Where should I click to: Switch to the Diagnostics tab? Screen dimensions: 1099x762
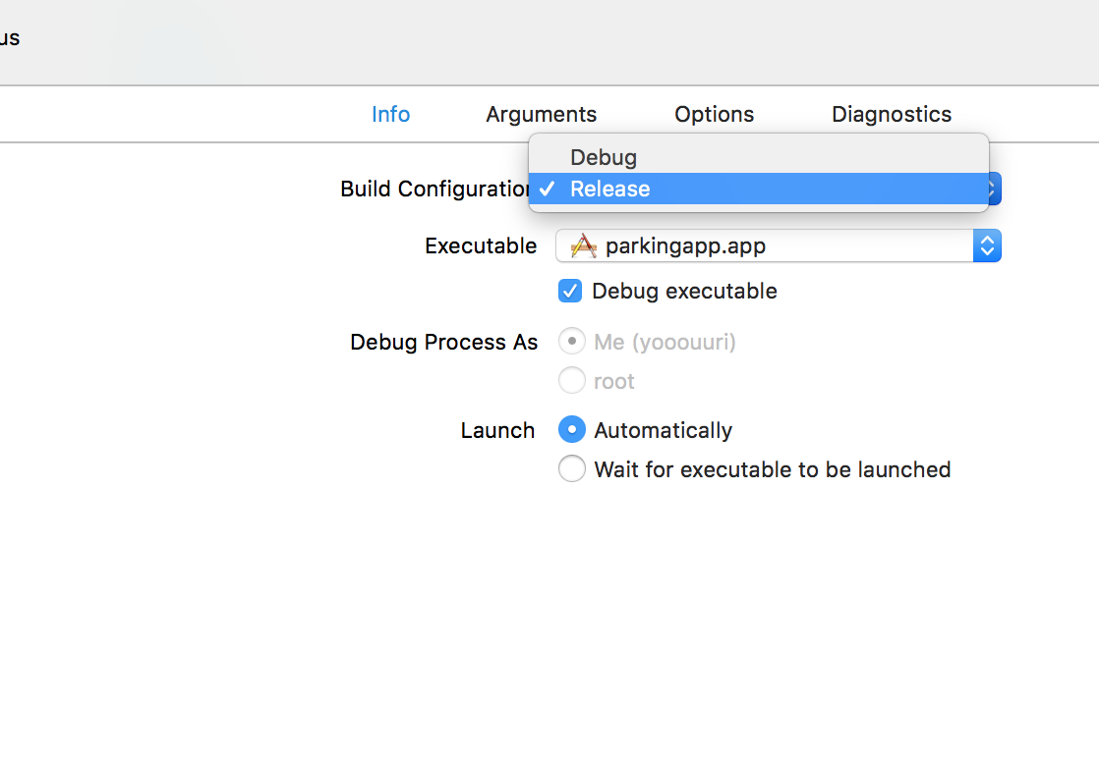point(891,114)
